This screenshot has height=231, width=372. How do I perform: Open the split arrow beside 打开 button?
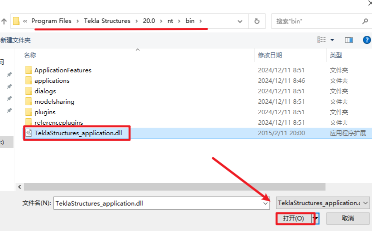click(316, 218)
